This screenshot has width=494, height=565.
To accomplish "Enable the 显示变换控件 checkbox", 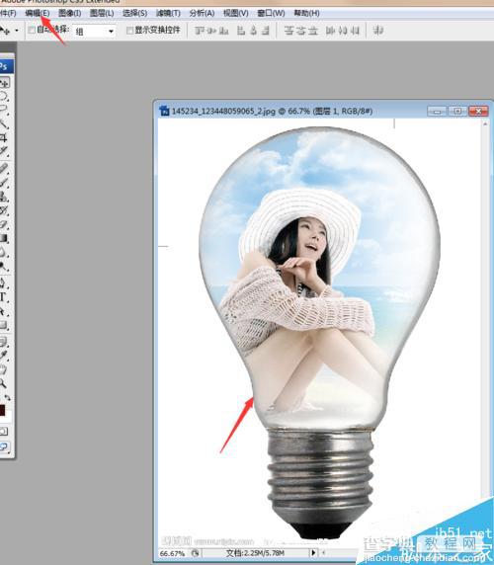I will point(129,31).
